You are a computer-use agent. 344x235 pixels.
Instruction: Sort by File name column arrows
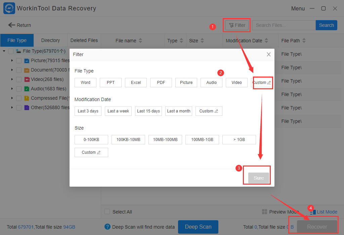click(140, 41)
